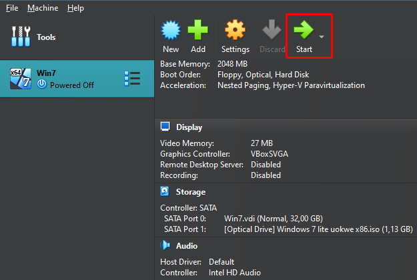The height and width of the screenshot is (280, 417).
Task: Open the Display section header link
Action: 189,127
